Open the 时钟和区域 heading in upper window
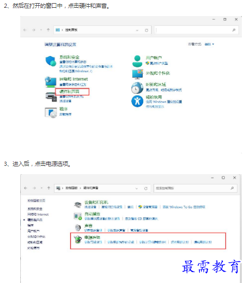Screen dimensions: 245x283 156,84
